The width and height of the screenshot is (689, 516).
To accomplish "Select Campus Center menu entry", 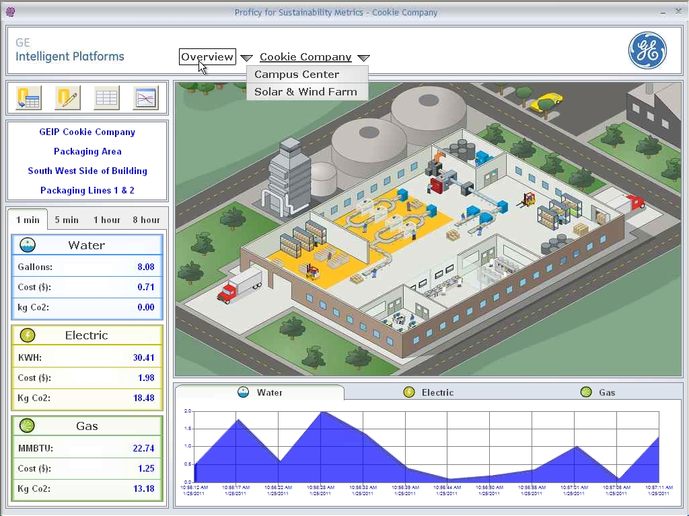I will (307, 74).
